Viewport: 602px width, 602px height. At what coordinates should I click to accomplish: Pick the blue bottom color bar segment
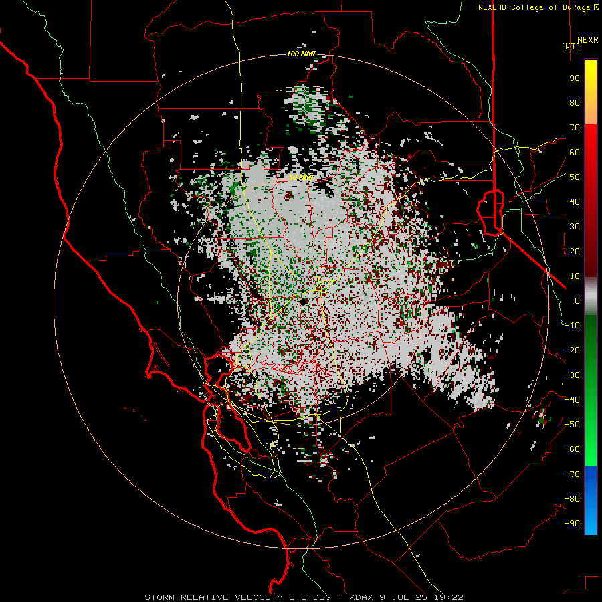coord(591,500)
